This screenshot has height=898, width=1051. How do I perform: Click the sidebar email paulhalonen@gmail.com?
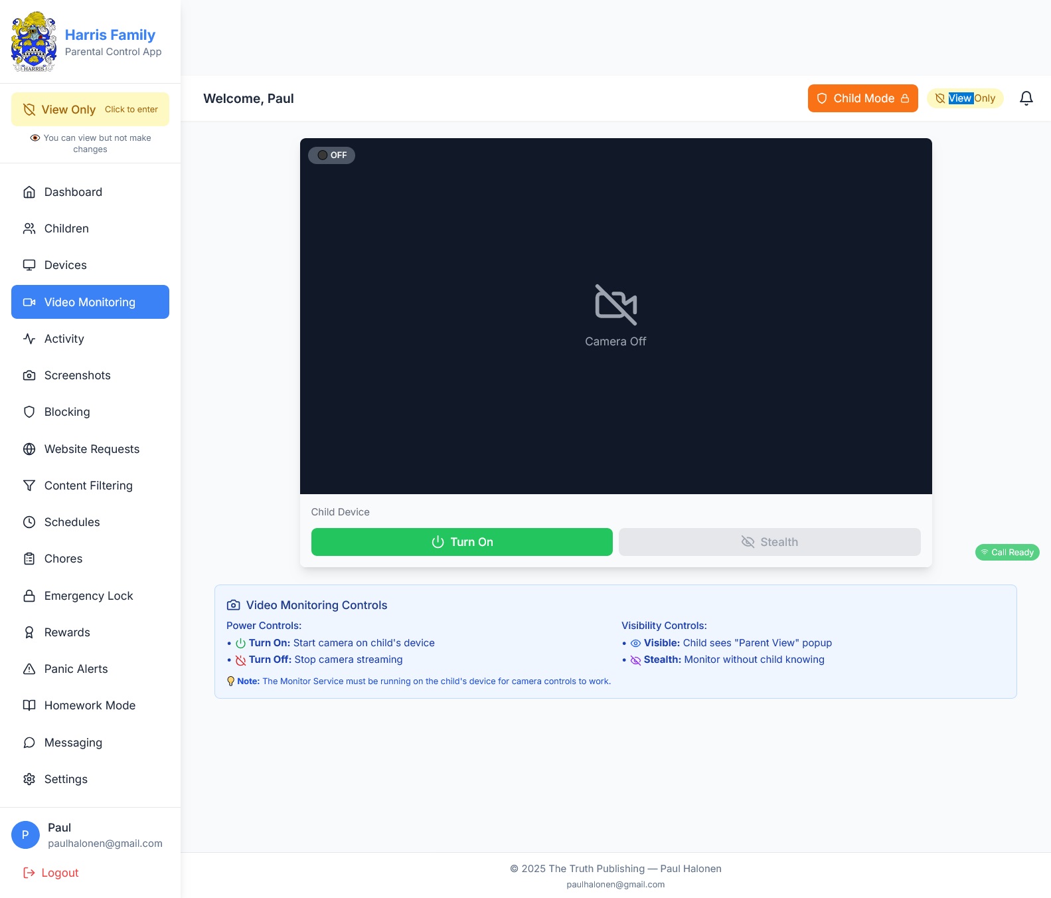coord(105,844)
